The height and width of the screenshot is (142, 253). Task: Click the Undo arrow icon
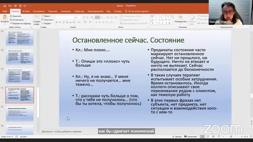pyautogui.click(x=9, y=6)
